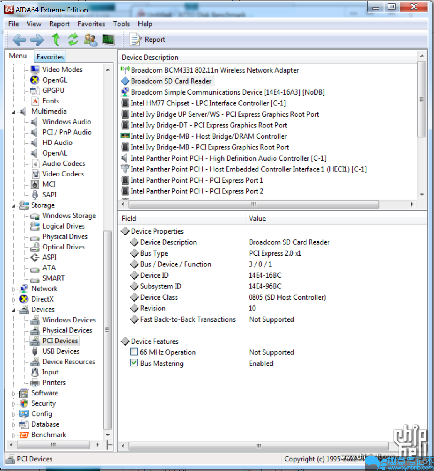The width and height of the screenshot is (434, 471).
Task: Go forward with the blue right arrow
Action: [37, 40]
